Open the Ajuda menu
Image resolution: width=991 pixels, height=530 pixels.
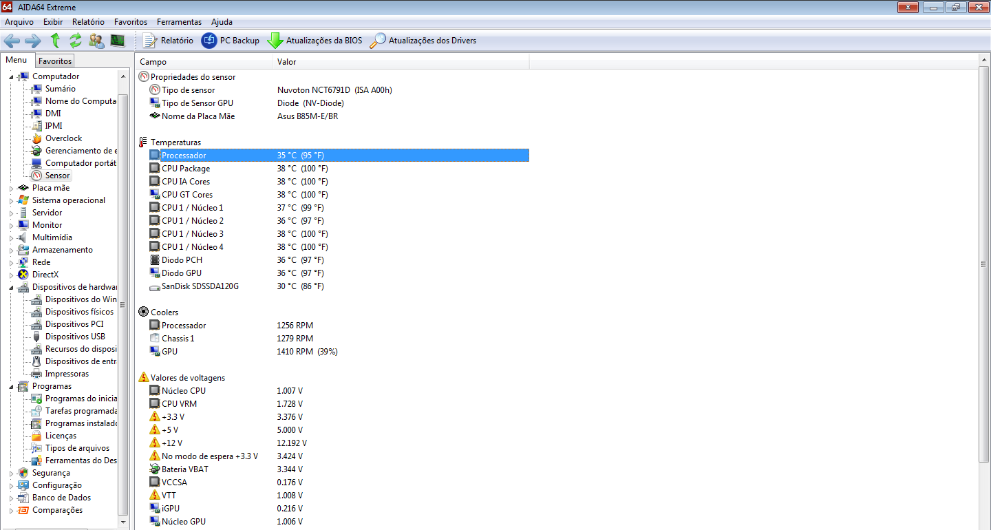(222, 22)
